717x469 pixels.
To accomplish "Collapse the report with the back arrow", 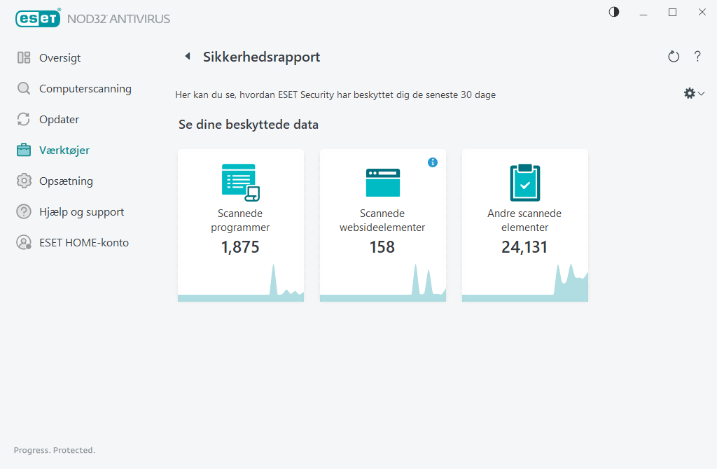I will (187, 57).
